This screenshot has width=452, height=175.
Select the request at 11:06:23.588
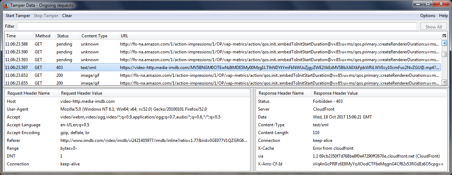[x=223, y=44]
